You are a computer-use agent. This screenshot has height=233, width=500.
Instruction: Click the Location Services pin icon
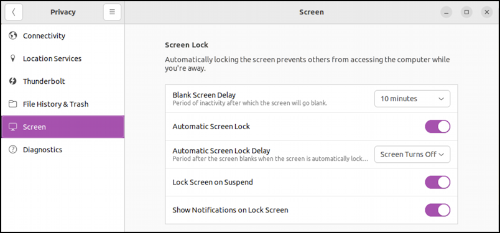pos(13,58)
